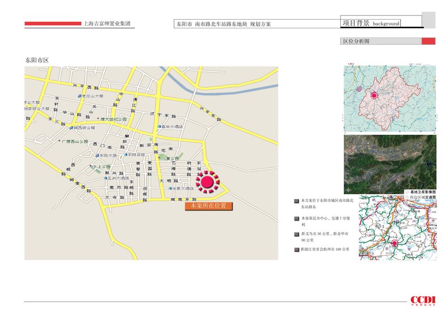Click the road label 兴平东路

(x=210, y=114)
